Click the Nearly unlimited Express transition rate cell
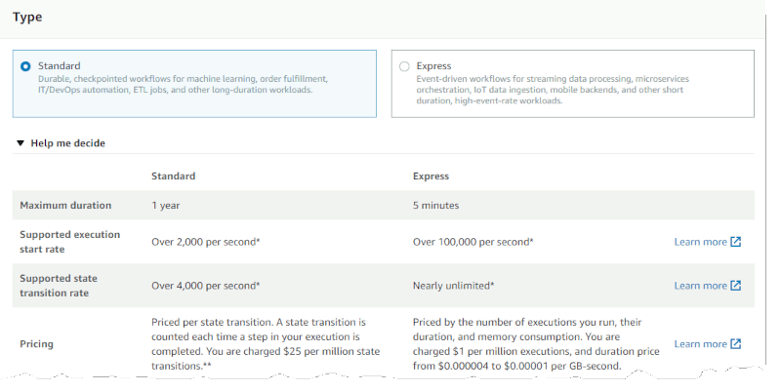The image size is (781, 392). pyautogui.click(x=453, y=286)
